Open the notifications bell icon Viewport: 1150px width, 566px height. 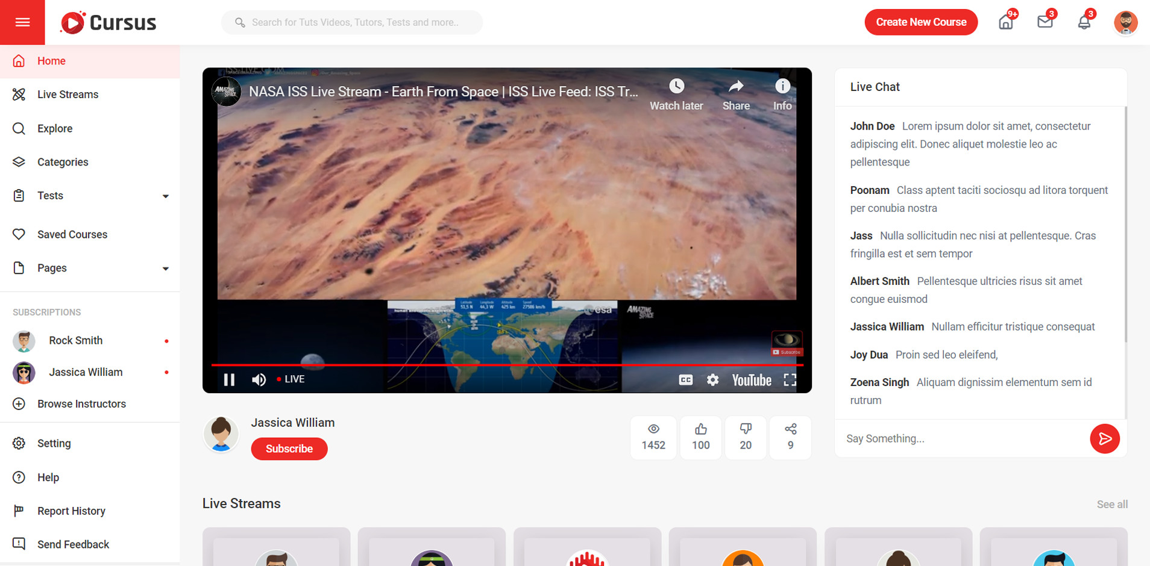[1084, 22]
